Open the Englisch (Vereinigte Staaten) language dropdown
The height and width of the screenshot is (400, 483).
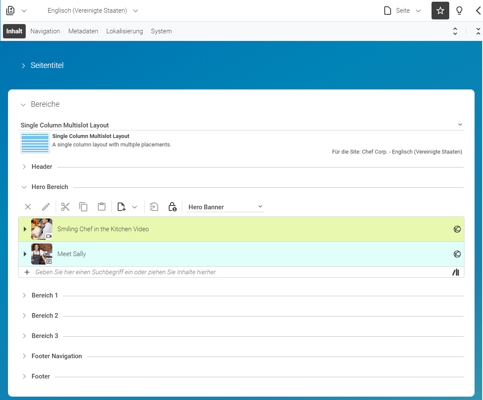point(93,11)
